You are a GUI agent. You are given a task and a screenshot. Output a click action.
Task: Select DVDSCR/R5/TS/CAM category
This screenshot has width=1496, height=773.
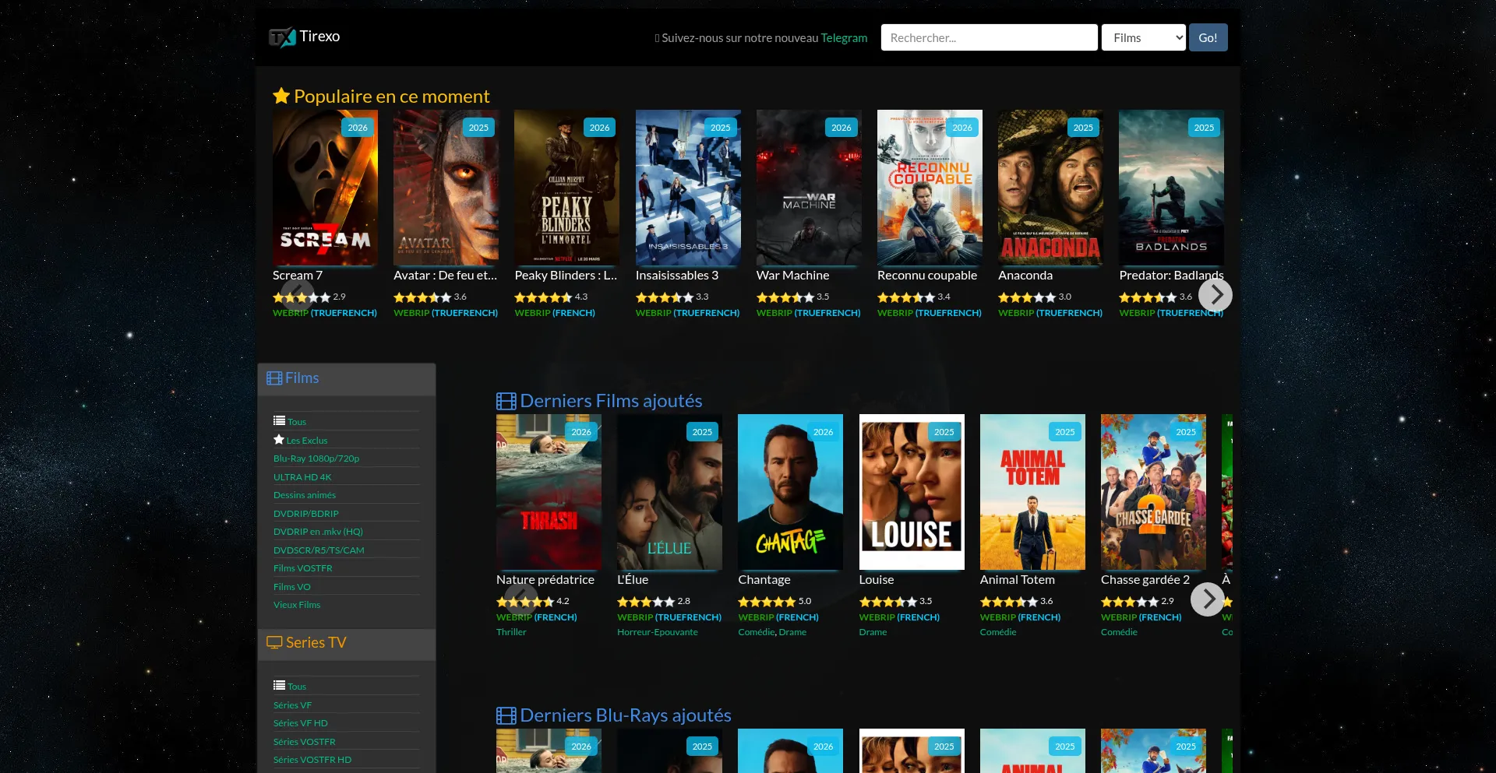319,550
